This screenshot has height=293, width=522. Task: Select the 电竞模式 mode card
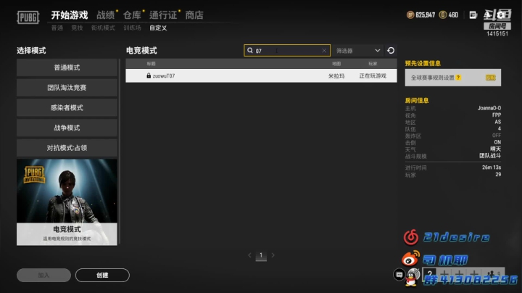(67, 202)
